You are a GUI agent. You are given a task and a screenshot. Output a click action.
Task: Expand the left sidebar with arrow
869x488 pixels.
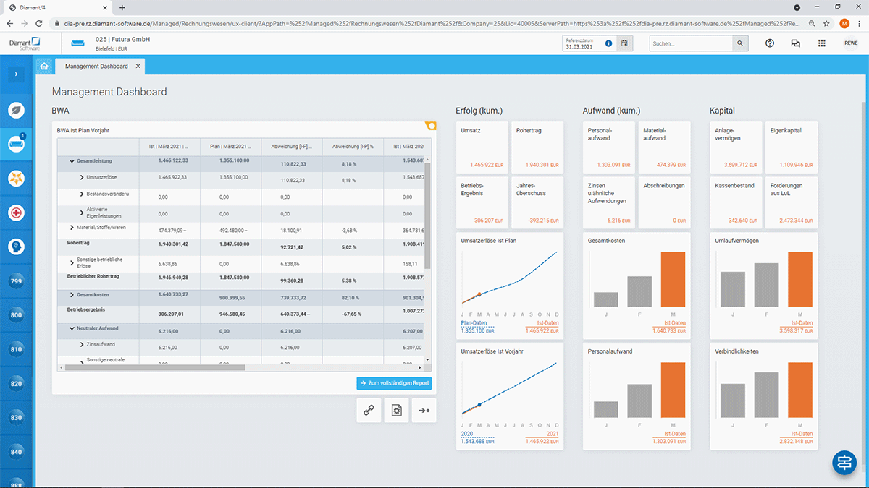pos(17,74)
